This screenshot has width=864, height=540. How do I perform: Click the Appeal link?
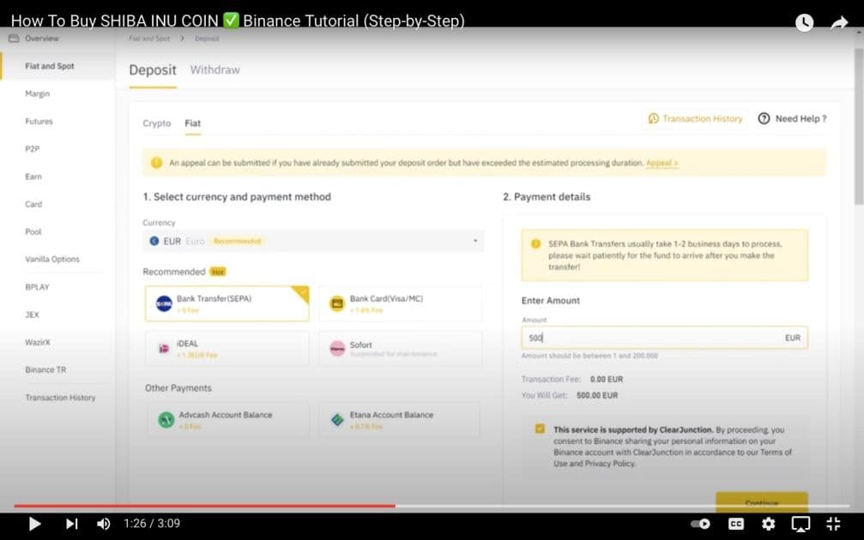pyautogui.click(x=662, y=163)
